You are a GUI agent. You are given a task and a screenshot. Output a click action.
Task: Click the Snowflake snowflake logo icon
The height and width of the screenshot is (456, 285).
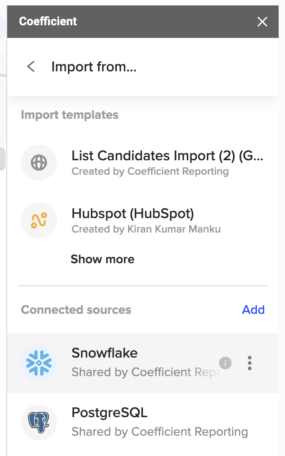click(x=39, y=363)
